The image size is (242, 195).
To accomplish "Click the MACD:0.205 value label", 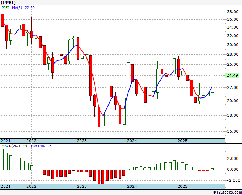I will coord(41,146).
